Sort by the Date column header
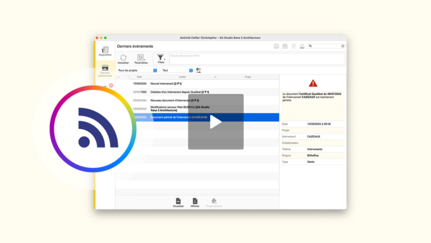Viewport: 431px width, 243px height. 139,77
